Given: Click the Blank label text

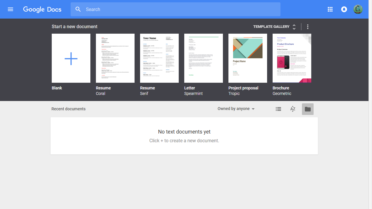Looking at the screenshot, I should [57, 88].
